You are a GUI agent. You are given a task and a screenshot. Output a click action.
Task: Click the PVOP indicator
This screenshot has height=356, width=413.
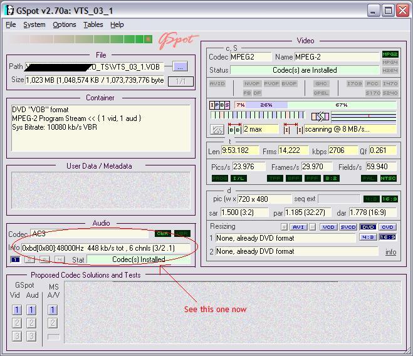[271, 83]
